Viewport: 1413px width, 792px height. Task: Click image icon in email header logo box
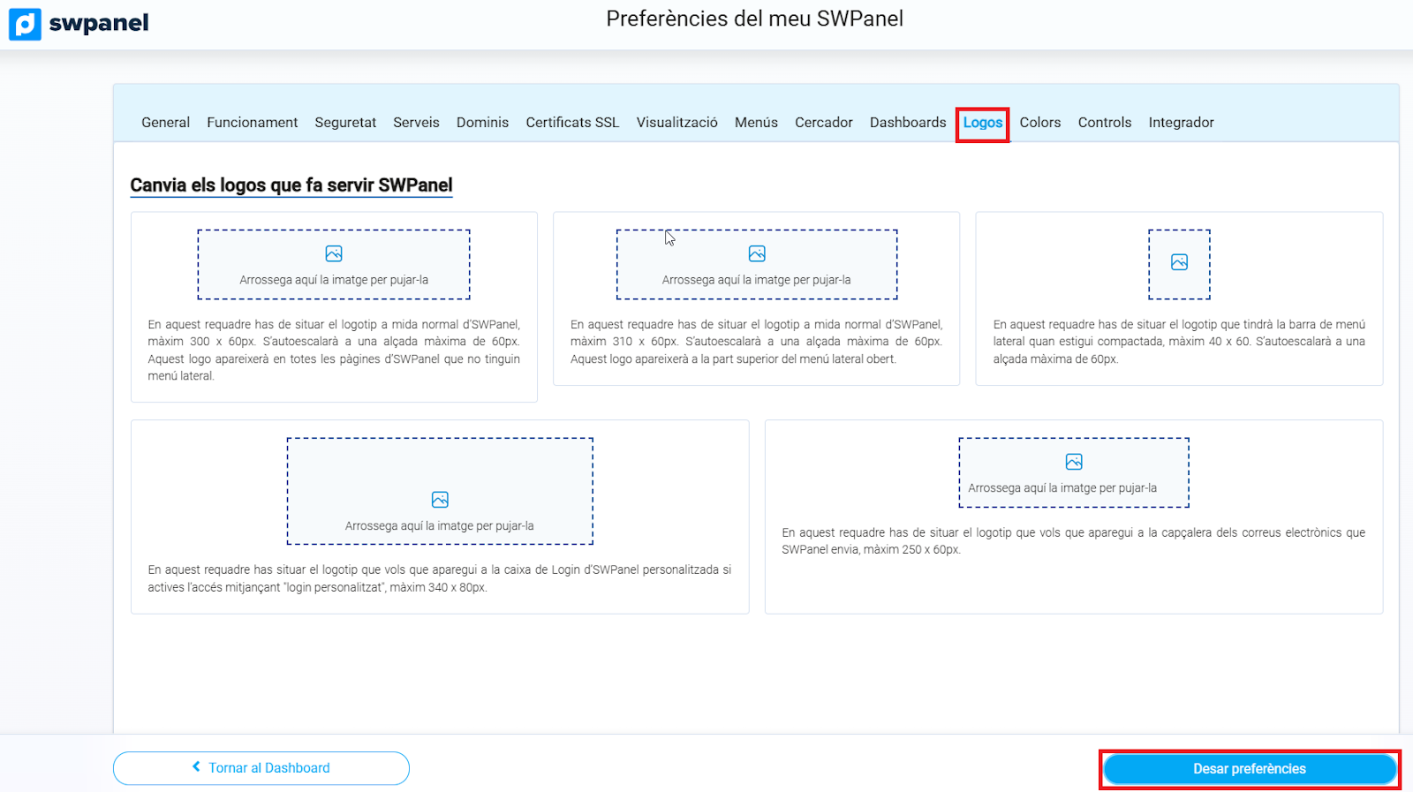tap(1074, 462)
